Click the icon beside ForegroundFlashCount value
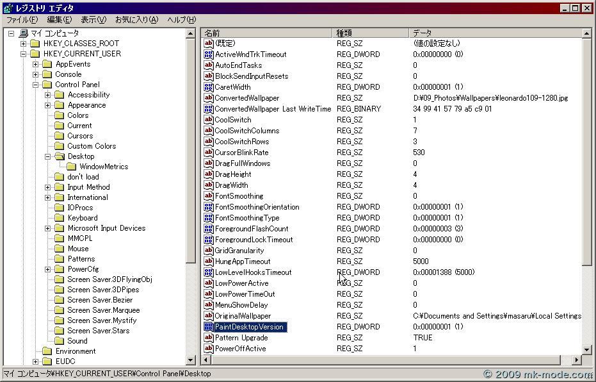 coord(209,229)
